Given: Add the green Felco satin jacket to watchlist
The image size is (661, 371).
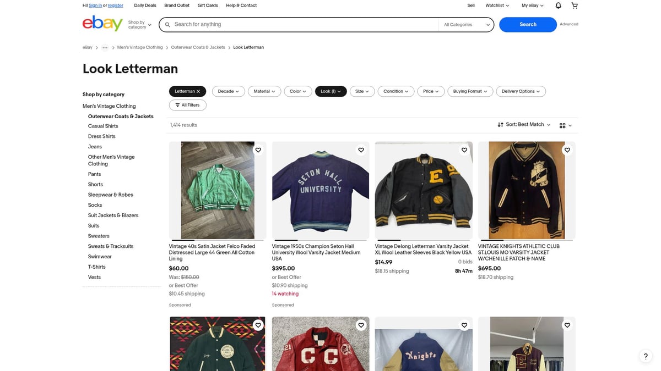Looking at the screenshot, I should point(258,149).
